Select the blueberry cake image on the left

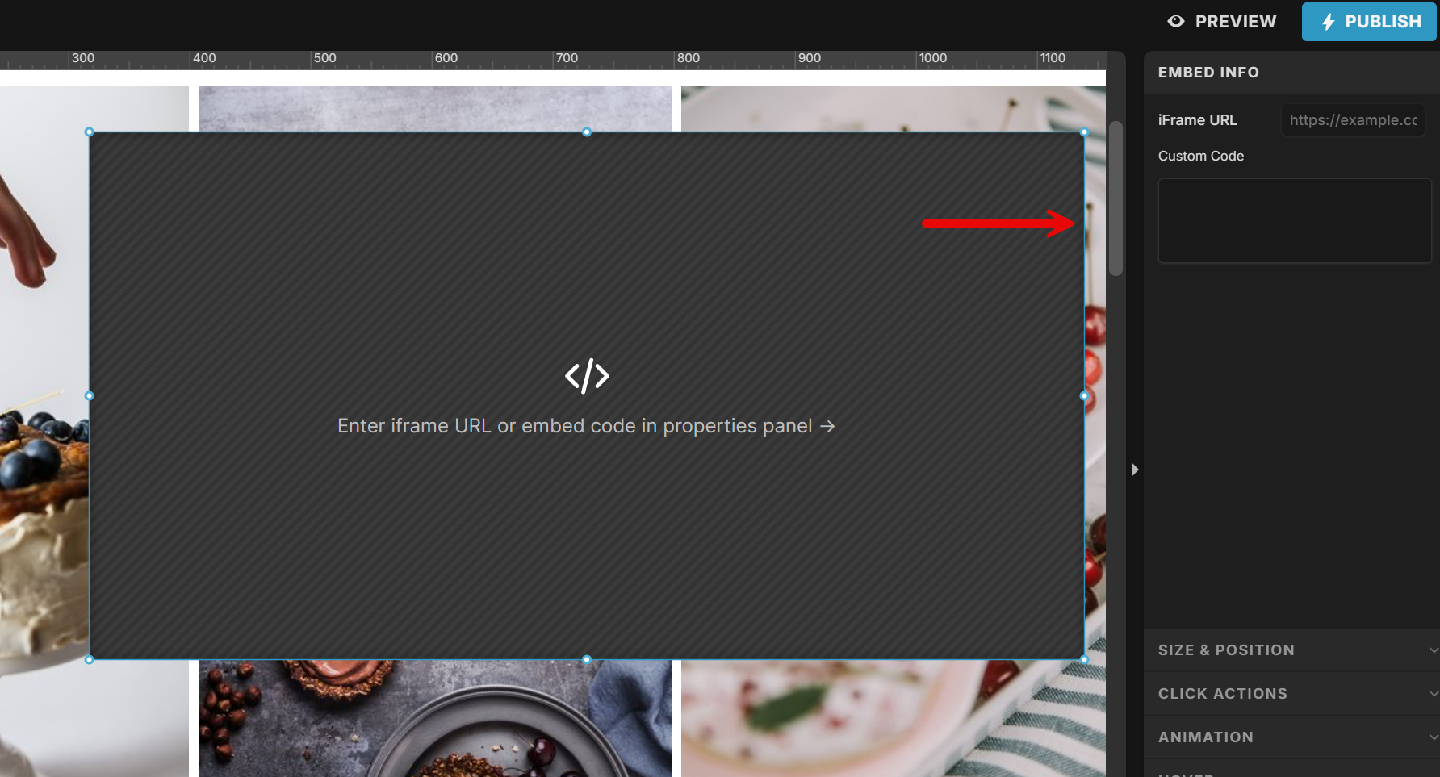[40, 484]
